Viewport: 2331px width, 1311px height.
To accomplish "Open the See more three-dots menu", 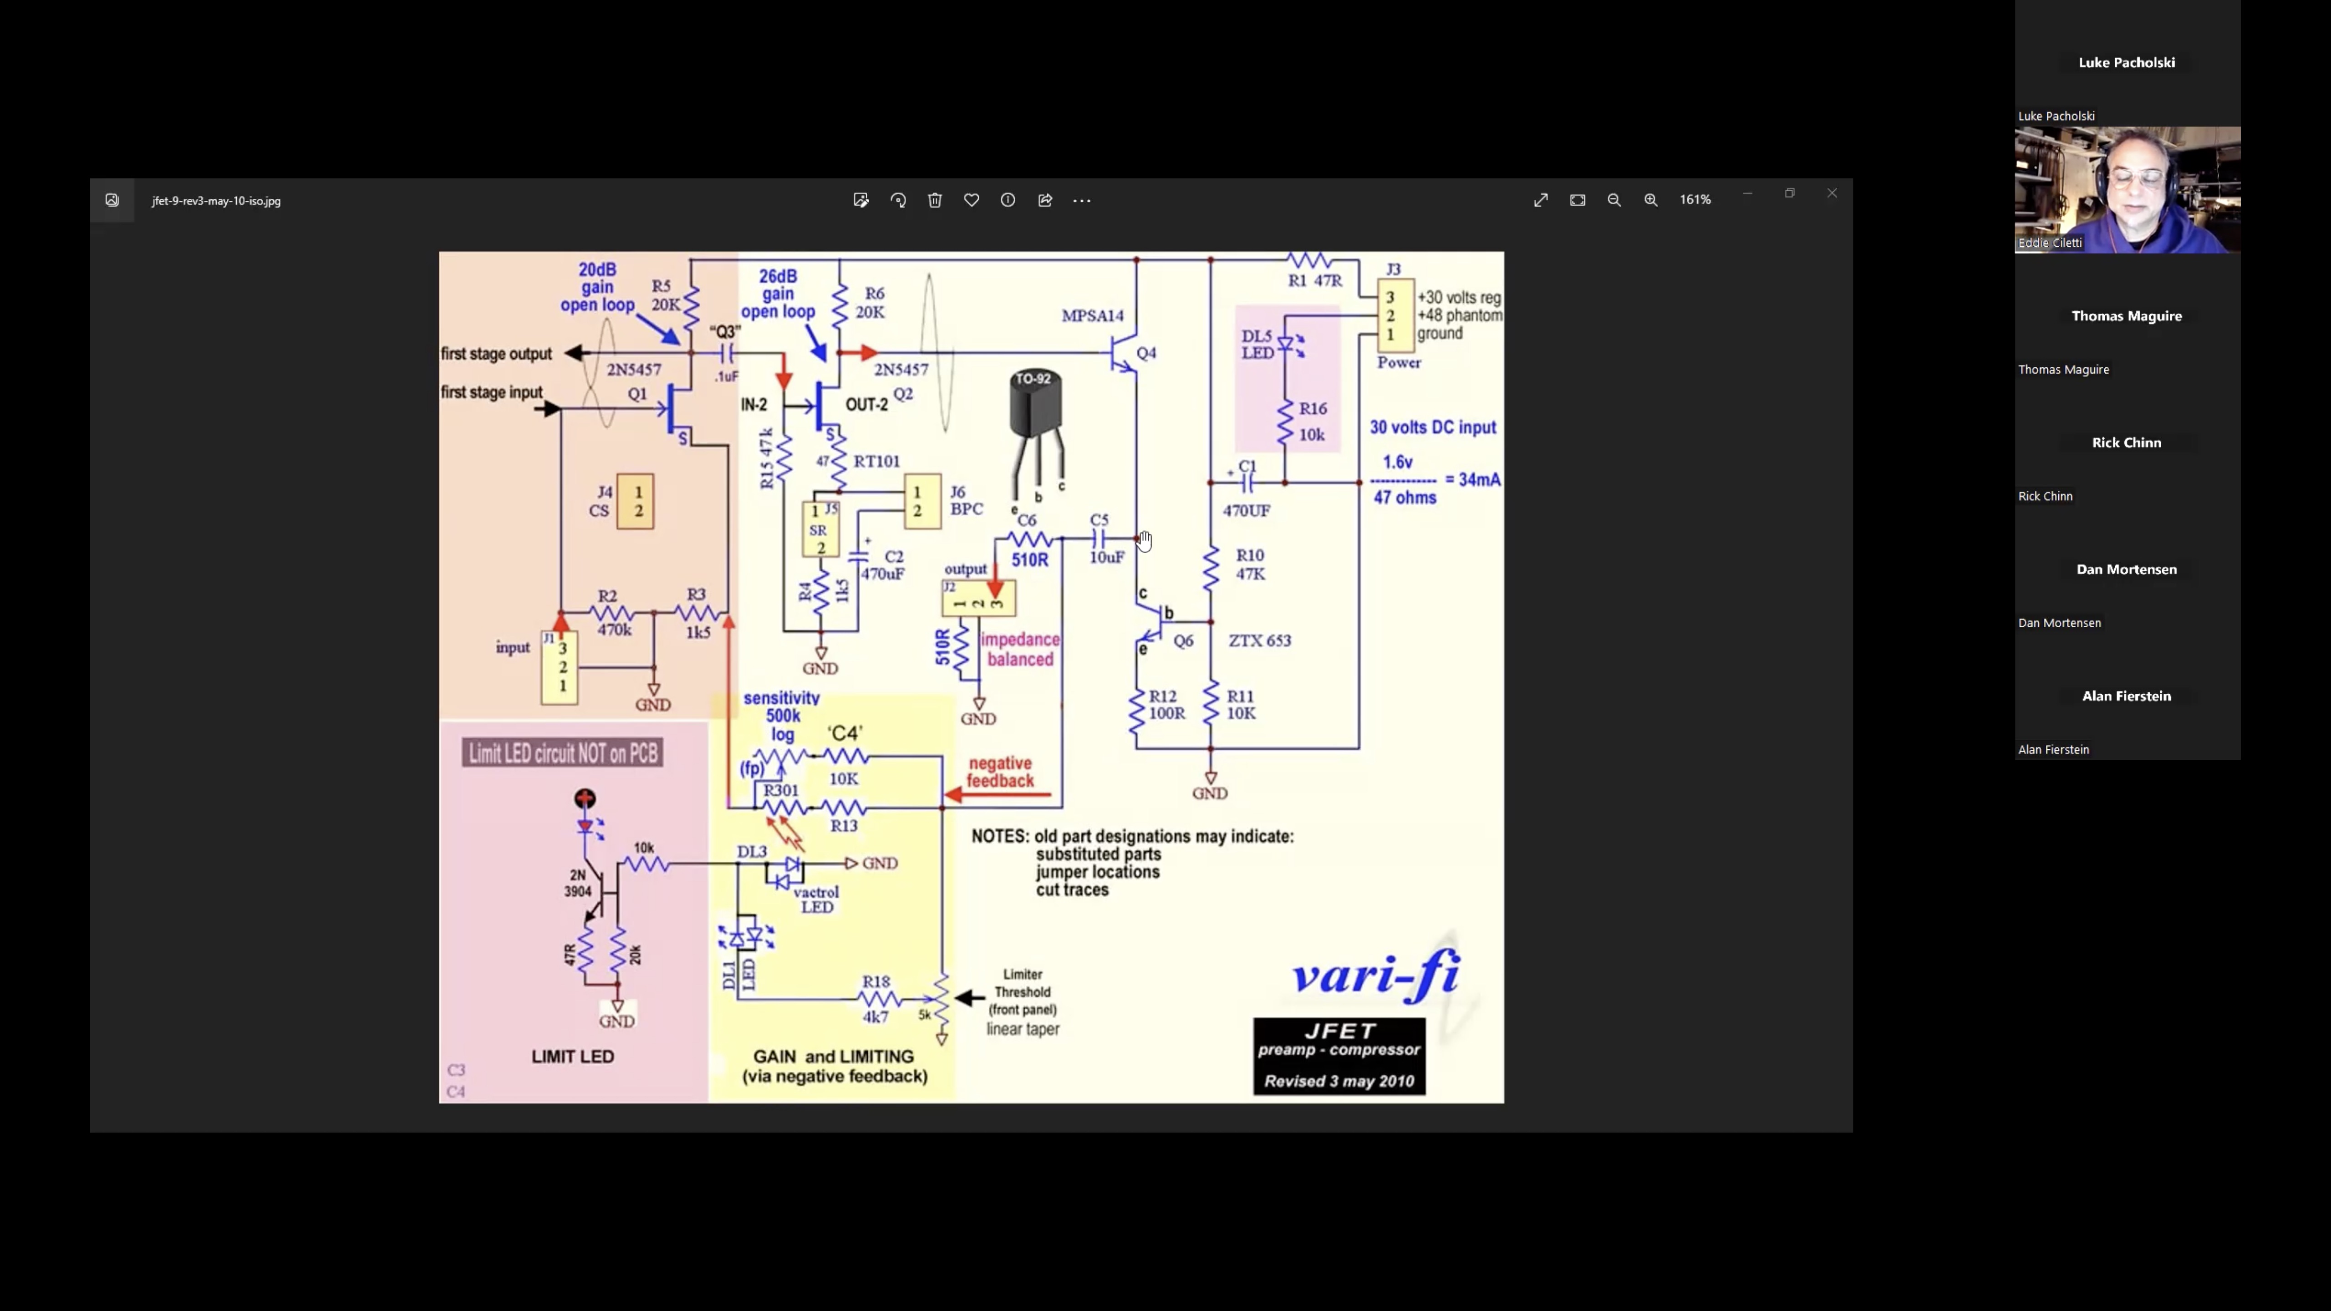I will coord(1082,200).
